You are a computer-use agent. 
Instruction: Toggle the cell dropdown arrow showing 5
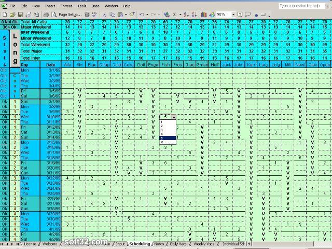[174, 117]
